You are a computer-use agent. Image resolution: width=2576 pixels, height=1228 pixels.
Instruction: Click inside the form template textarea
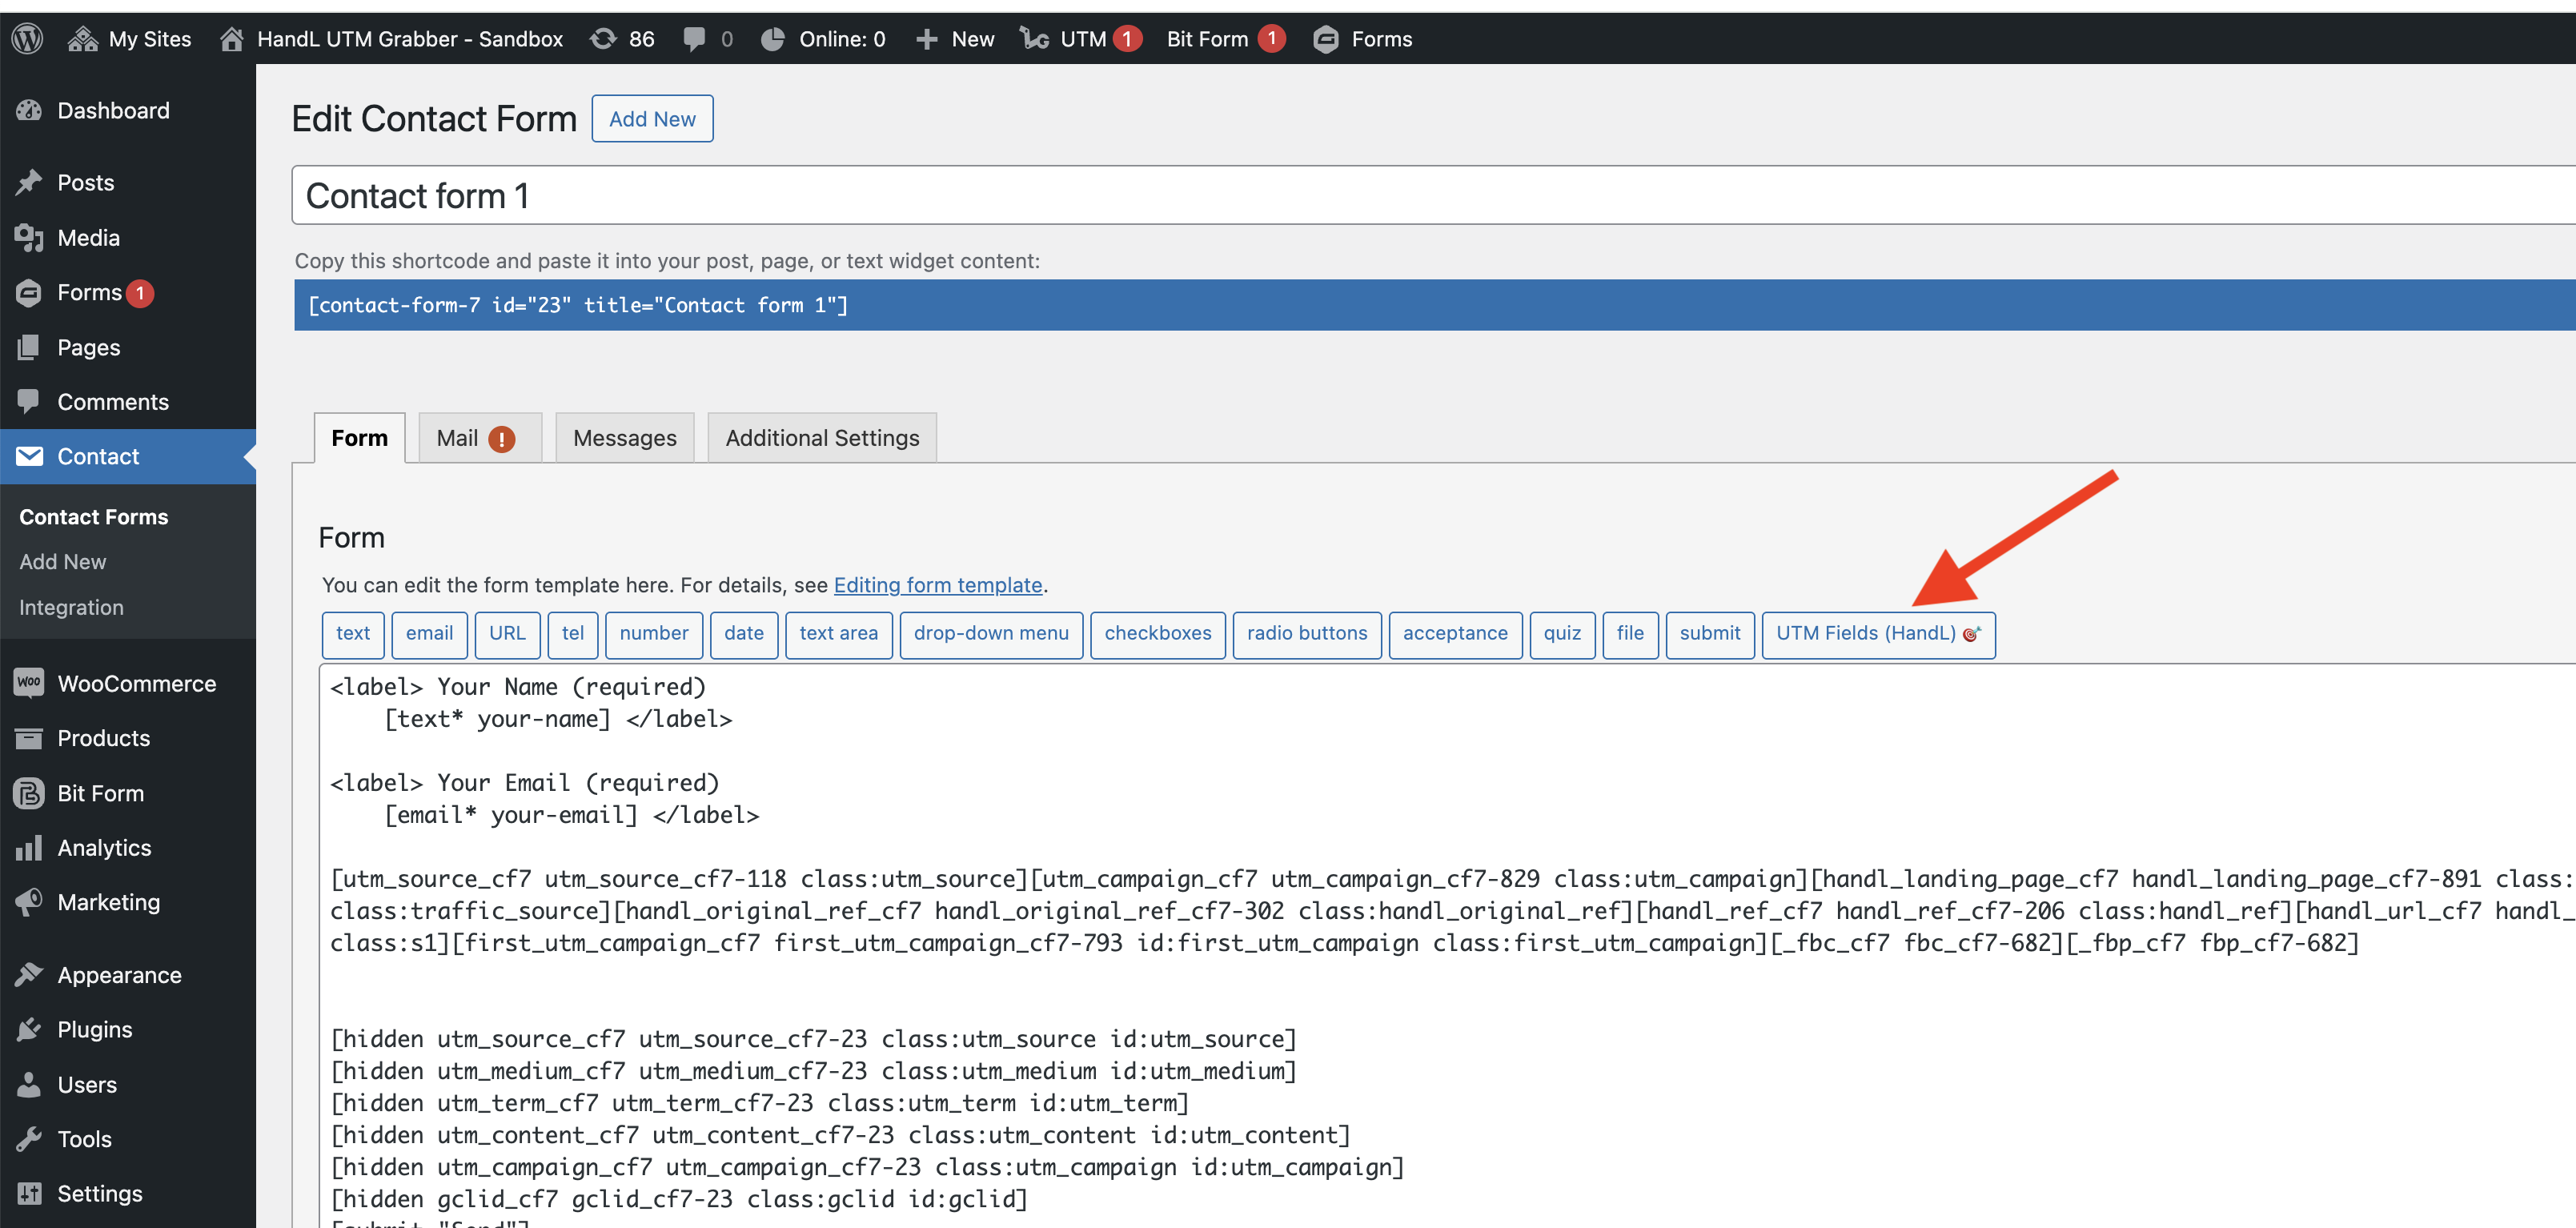[x=1448, y=946]
